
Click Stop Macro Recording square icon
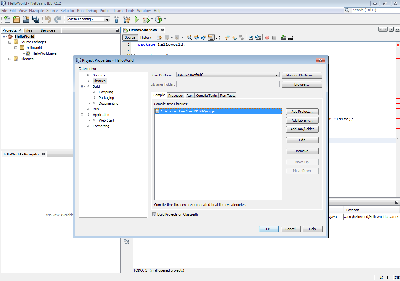pos(274,38)
